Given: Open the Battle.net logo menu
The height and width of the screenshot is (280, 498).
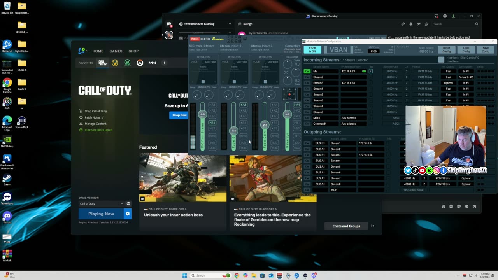Looking at the screenshot, I should [81, 51].
